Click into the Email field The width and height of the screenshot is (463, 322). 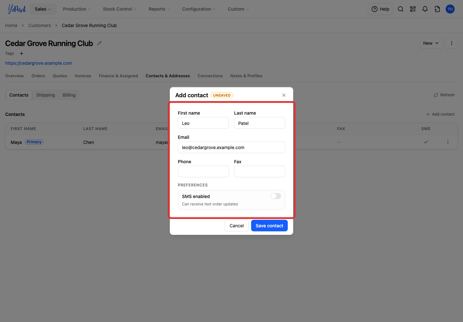coord(232,147)
